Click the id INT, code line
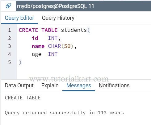Viewport: 151px width, 125px height. (x=46, y=38)
